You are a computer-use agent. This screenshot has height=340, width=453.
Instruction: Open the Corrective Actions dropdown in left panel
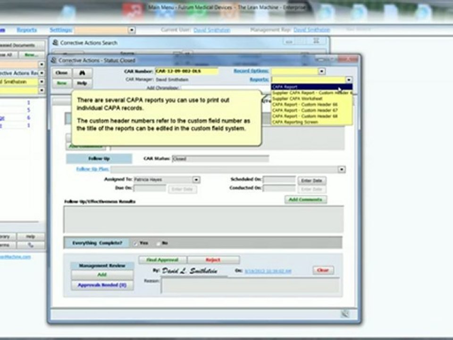[x=42, y=73]
